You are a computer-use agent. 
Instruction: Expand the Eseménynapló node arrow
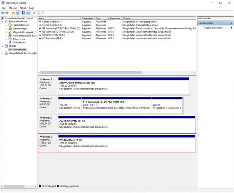(6, 29)
